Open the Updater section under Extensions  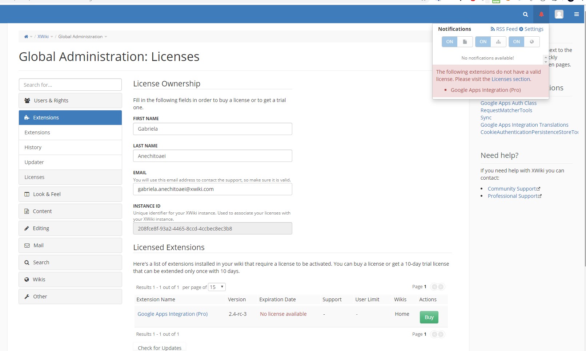34,162
